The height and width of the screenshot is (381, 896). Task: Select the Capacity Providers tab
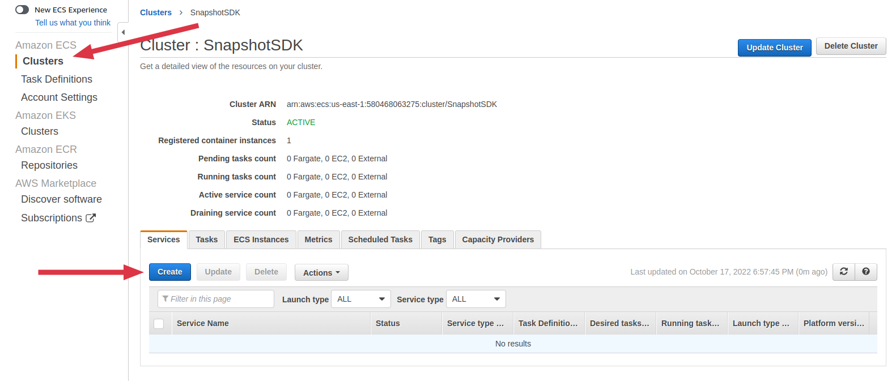click(x=498, y=239)
